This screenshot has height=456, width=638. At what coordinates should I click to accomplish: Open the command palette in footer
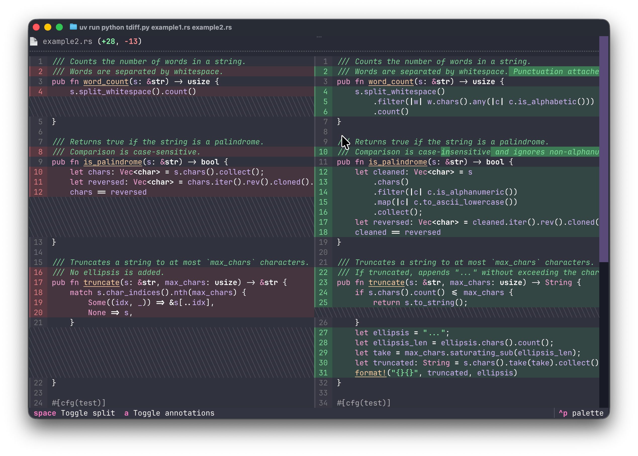(x=581, y=413)
